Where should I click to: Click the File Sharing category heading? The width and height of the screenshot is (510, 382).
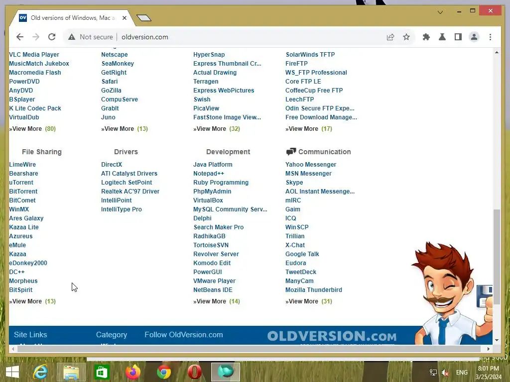[42, 152]
